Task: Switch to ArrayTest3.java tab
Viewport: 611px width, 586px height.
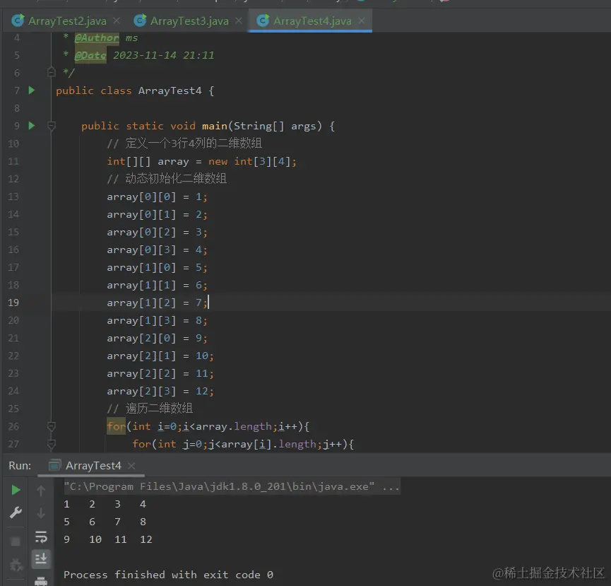Action: point(189,20)
